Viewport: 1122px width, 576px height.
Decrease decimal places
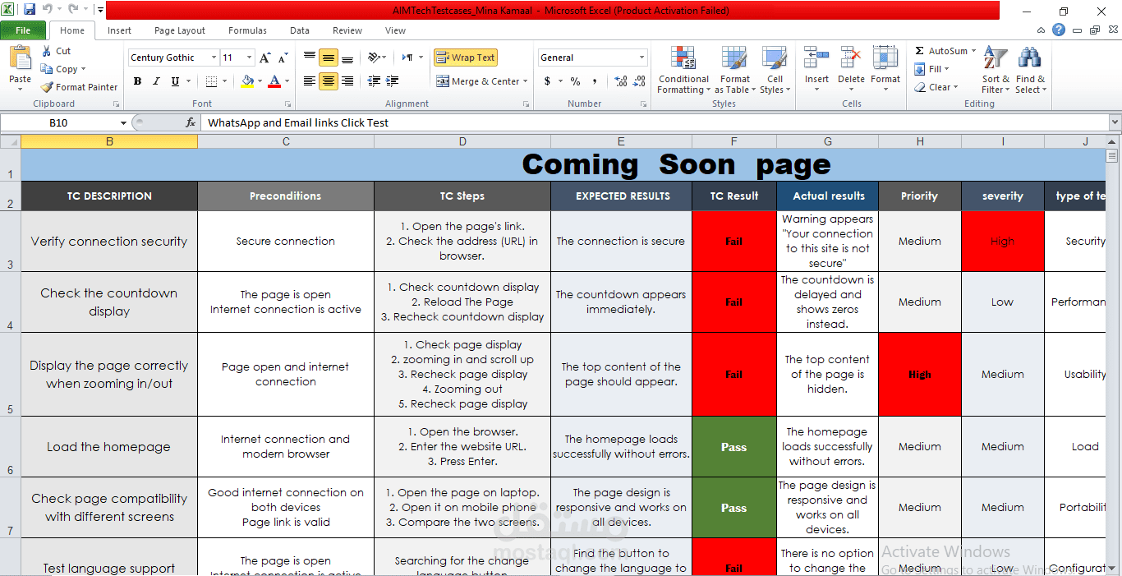pos(638,81)
